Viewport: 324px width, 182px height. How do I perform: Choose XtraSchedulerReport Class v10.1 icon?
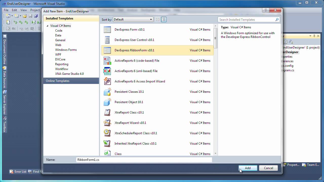tap(107, 133)
